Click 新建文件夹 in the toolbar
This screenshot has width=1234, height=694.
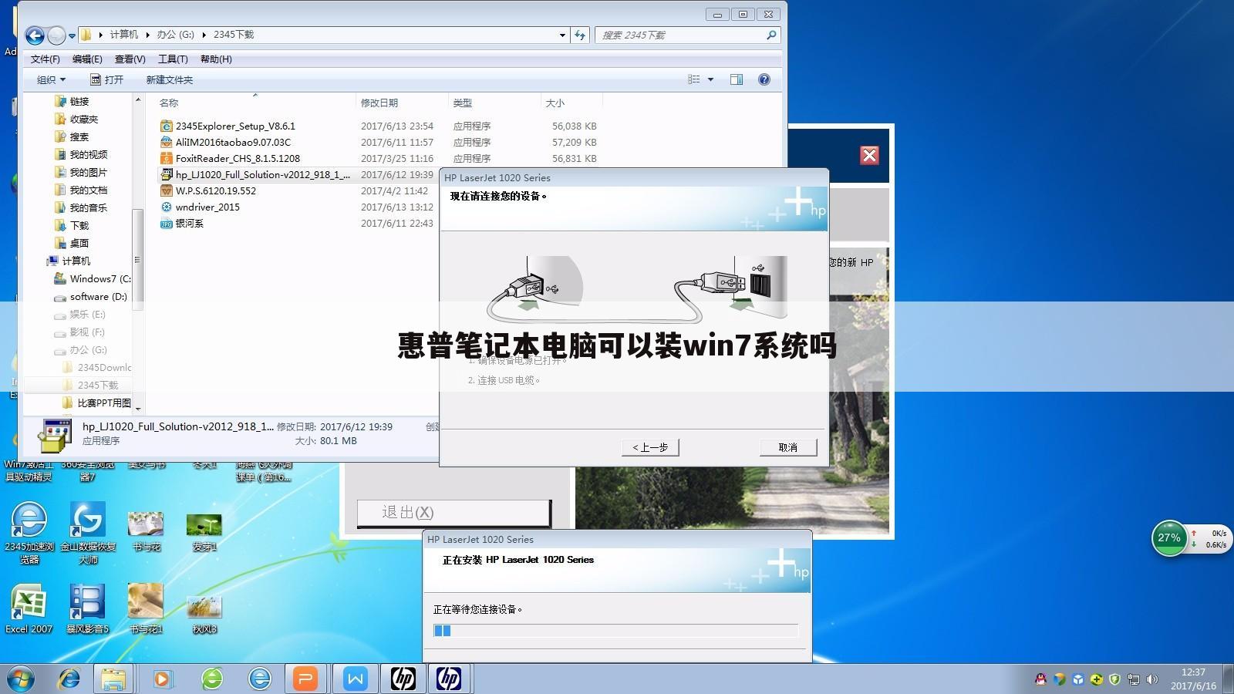tap(170, 79)
